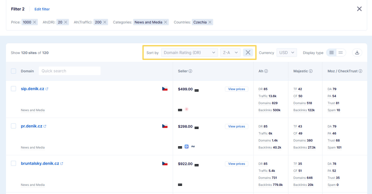Click the Edit filter link
372x194 pixels.
(42, 9)
